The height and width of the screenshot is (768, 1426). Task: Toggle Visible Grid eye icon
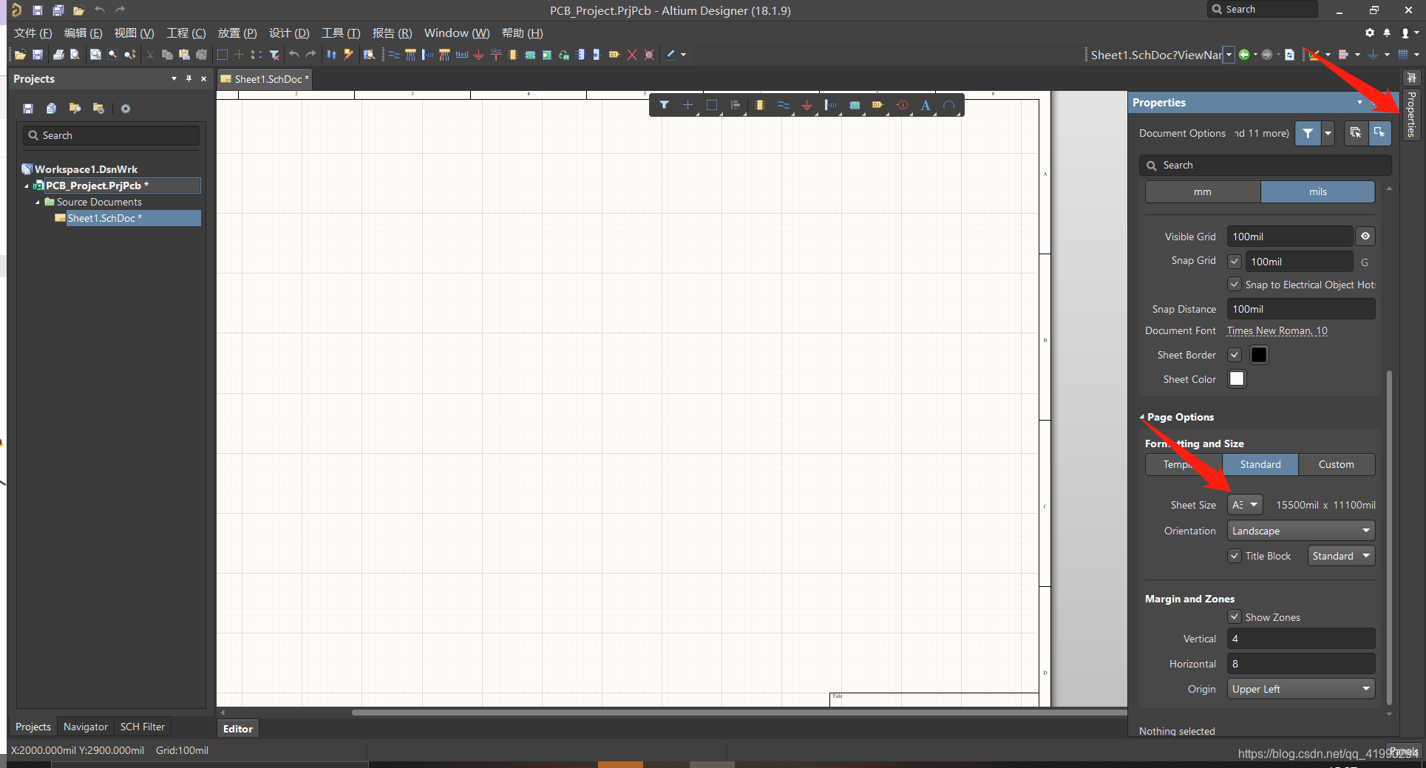point(1365,237)
